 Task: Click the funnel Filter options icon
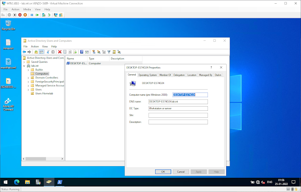[109, 52]
